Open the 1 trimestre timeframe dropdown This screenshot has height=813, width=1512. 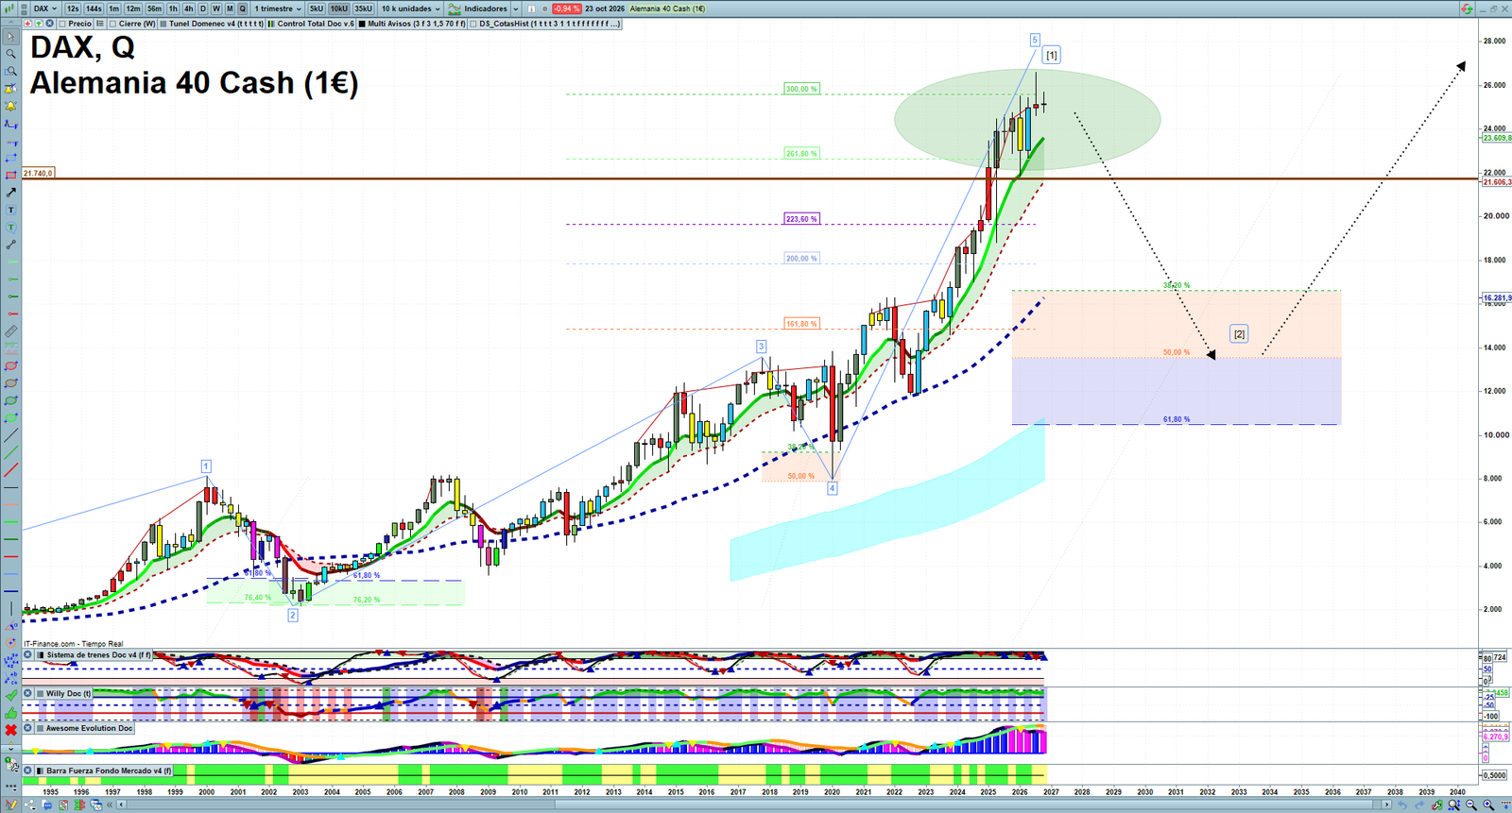click(279, 8)
